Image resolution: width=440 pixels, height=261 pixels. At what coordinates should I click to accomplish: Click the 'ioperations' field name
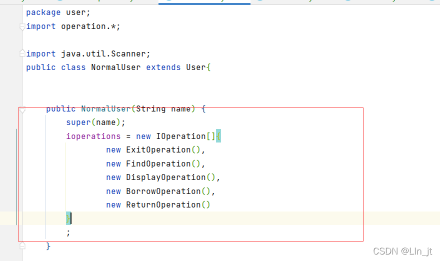[x=93, y=136]
